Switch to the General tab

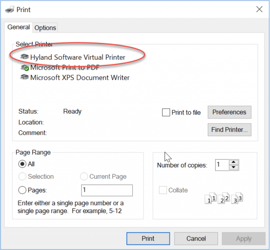pos(18,27)
